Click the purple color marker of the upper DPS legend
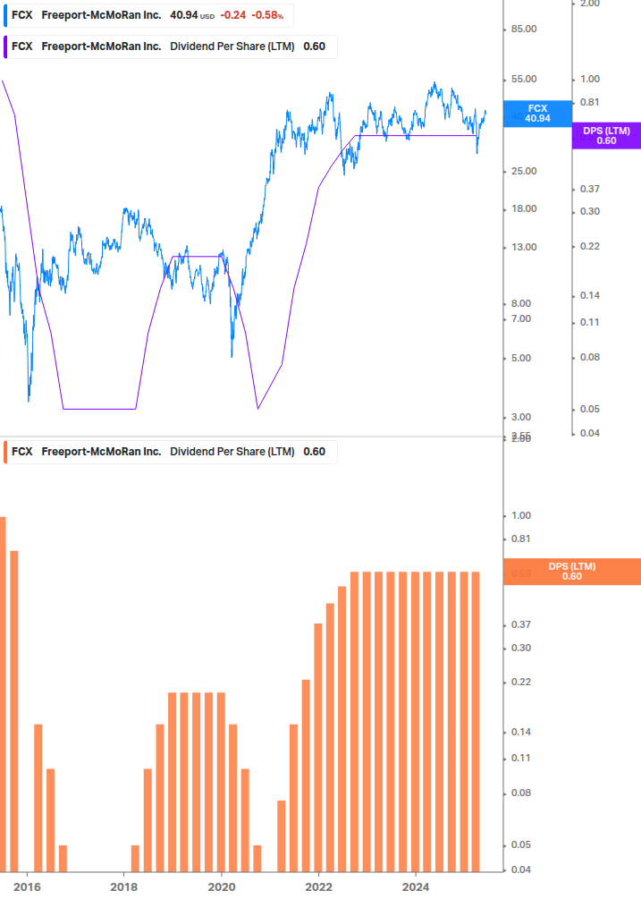 (x=5, y=47)
